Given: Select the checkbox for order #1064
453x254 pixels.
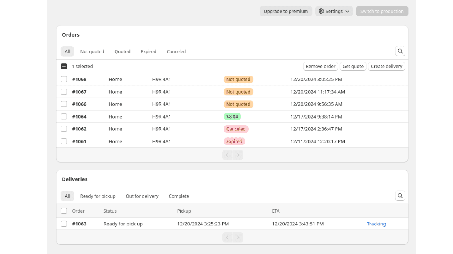Looking at the screenshot, I should 64,117.
